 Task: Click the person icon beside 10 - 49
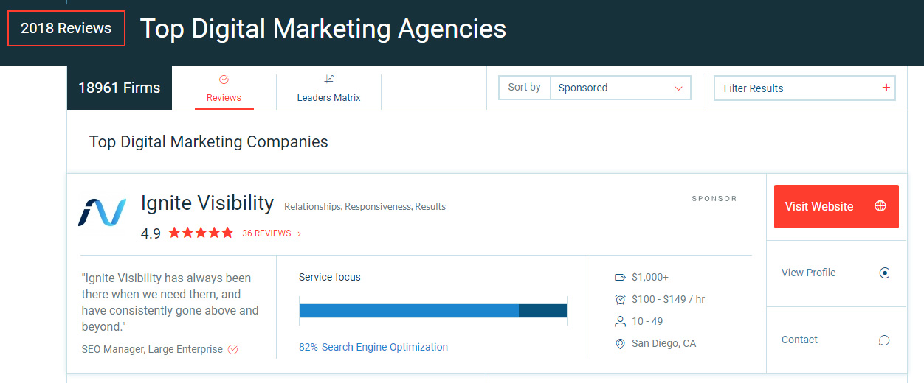pyautogui.click(x=620, y=321)
